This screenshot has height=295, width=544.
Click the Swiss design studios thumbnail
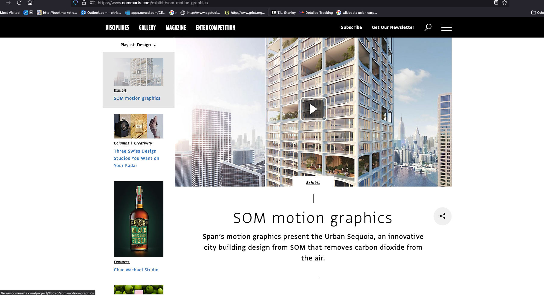pyautogui.click(x=139, y=126)
